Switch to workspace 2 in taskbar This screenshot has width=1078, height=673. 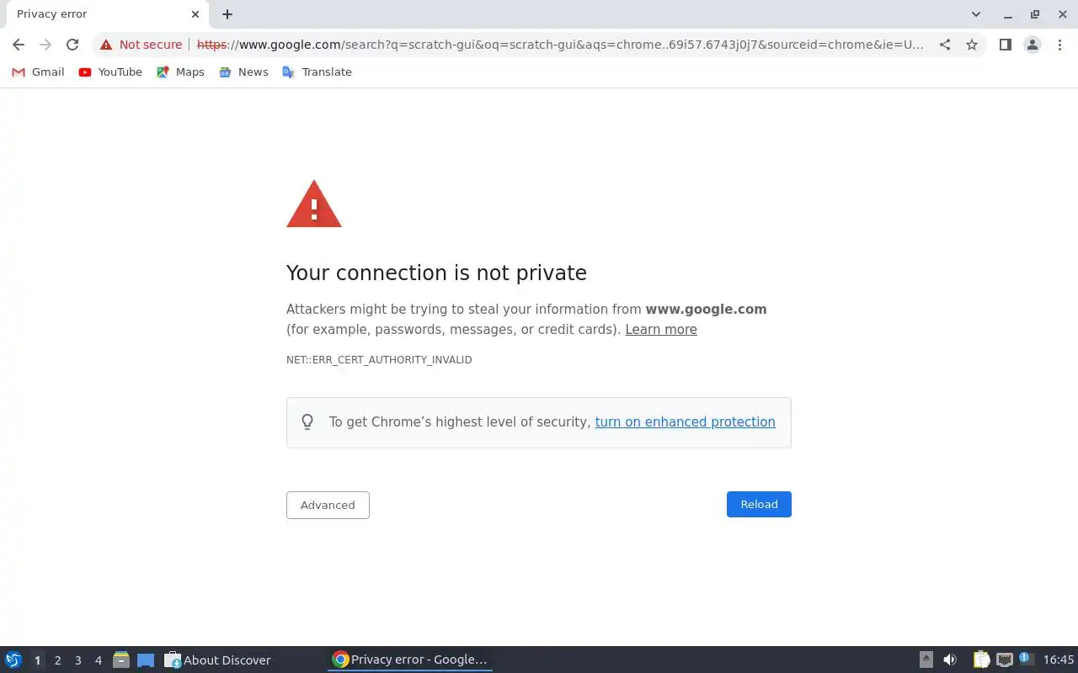[57, 660]
